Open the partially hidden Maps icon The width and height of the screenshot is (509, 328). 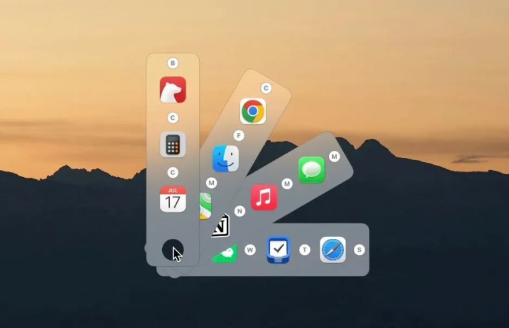coord(206,206)
